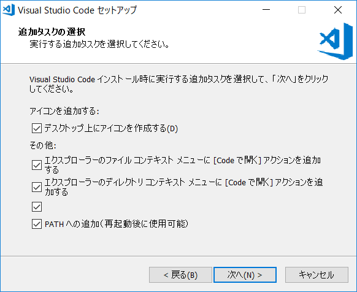Proceed with the 次へ(N) button
This screenshot has width=357, height=292.
245,275
